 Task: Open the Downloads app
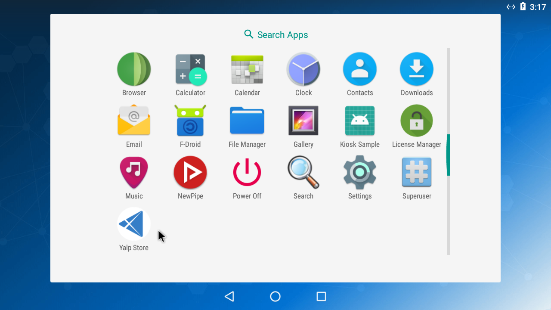(416, 69)
